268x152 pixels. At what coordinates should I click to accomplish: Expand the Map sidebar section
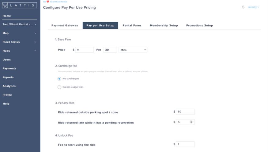(x=20, y=33)
